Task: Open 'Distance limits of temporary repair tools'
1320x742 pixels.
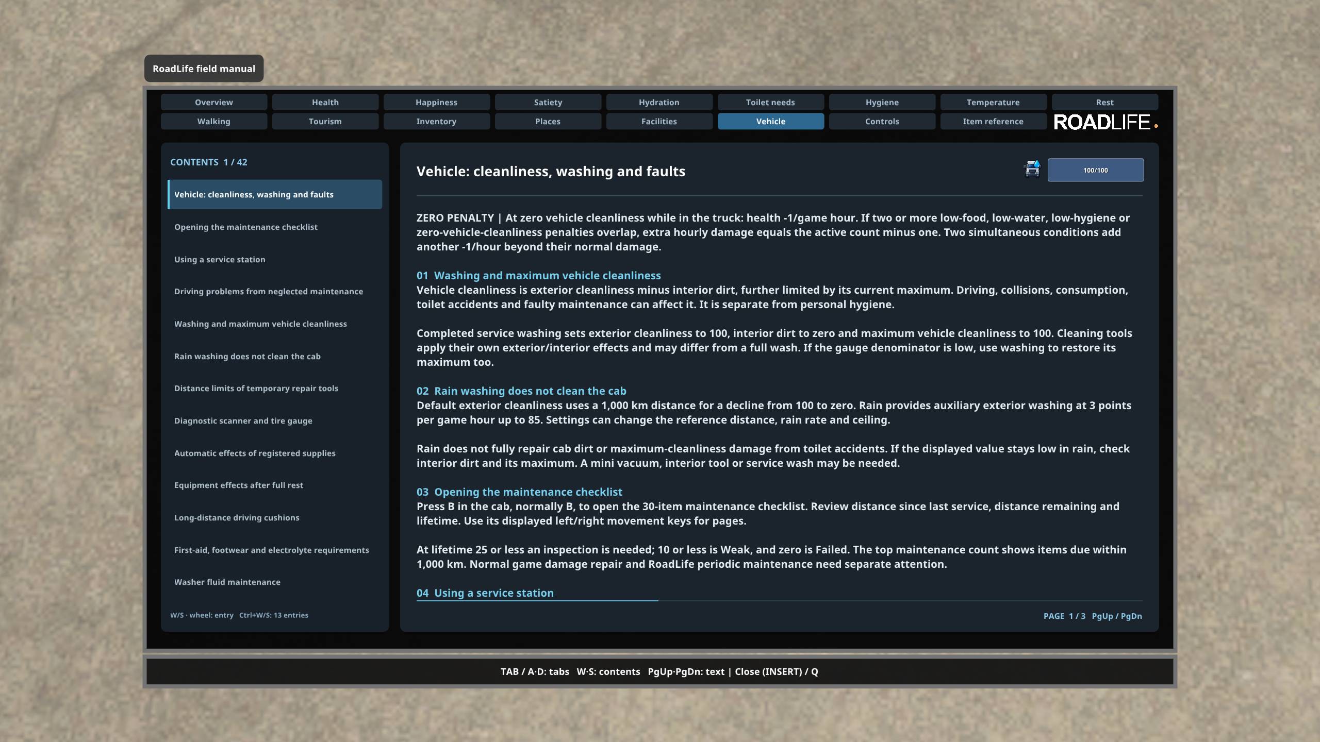Action: click(275, 388)
